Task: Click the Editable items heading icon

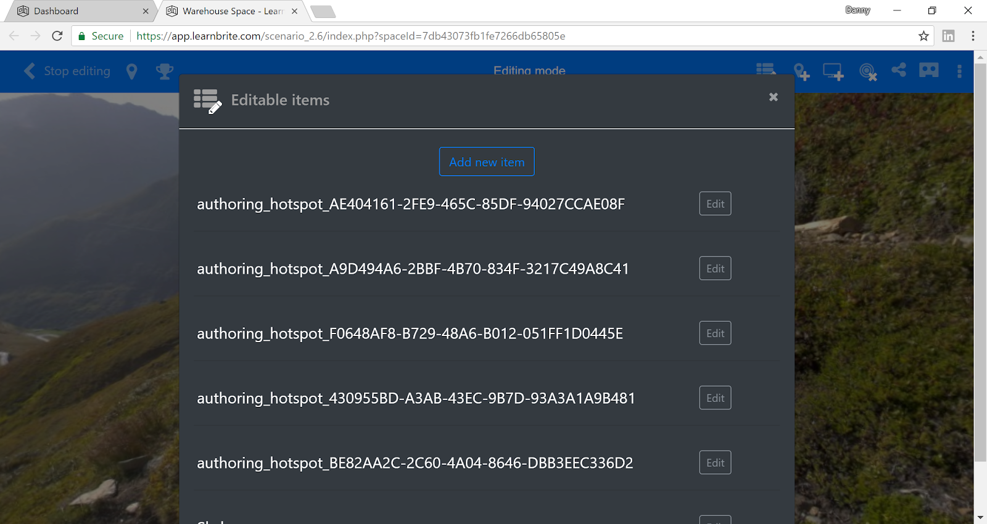Action: pos(207,101)
